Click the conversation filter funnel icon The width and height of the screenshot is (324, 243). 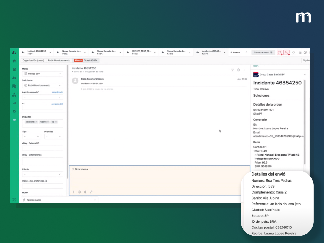[x=232, y=70]
